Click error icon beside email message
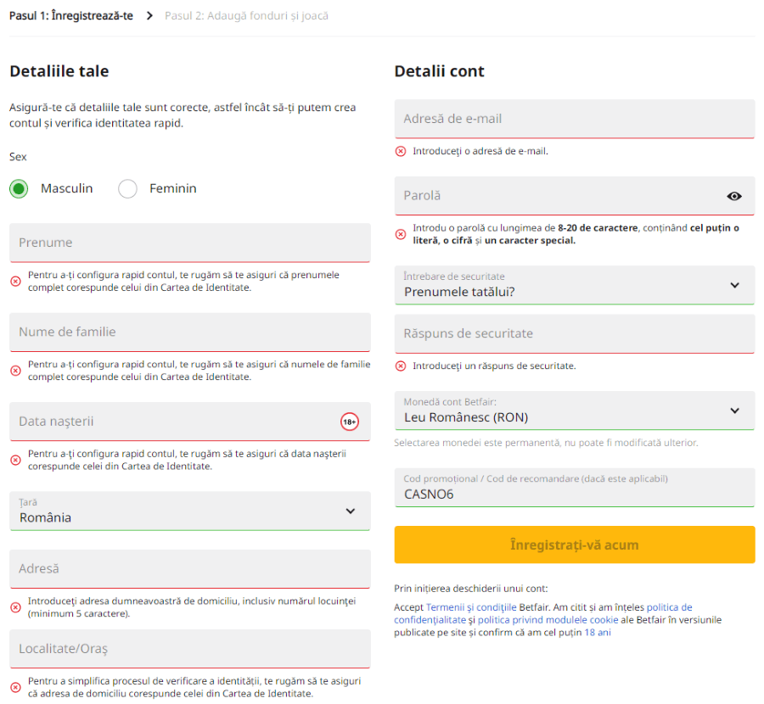The height and width of the screenshot is (704, 764). click(401, 152)
